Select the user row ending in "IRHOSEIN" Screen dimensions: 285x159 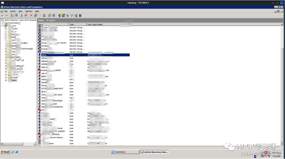pyautogui.click(x=84, y=101)
